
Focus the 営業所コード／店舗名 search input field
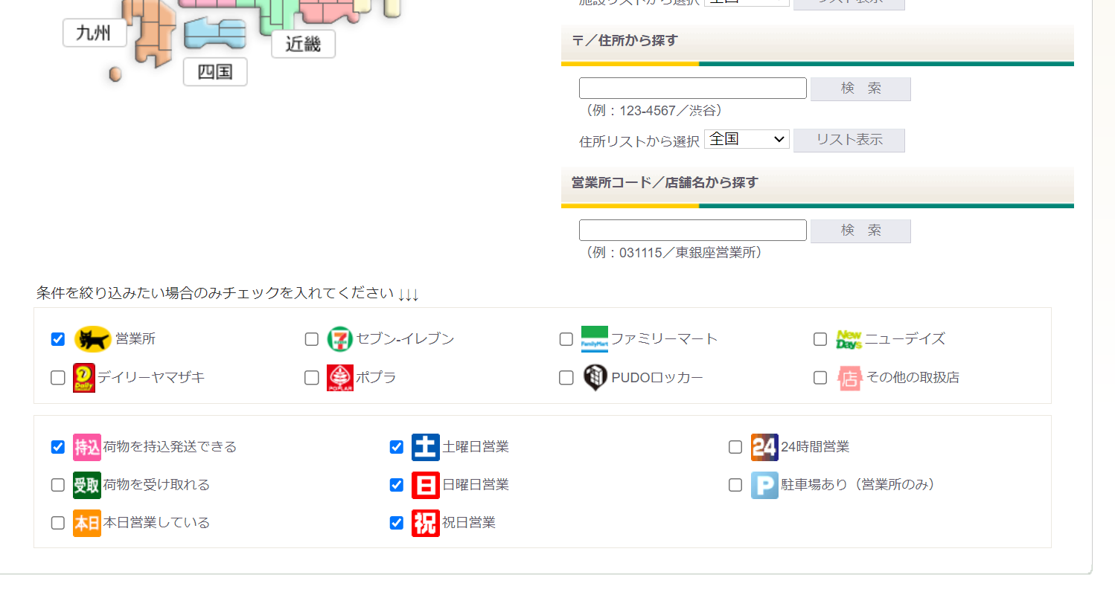pyautogui.click(x=692, y=231)
